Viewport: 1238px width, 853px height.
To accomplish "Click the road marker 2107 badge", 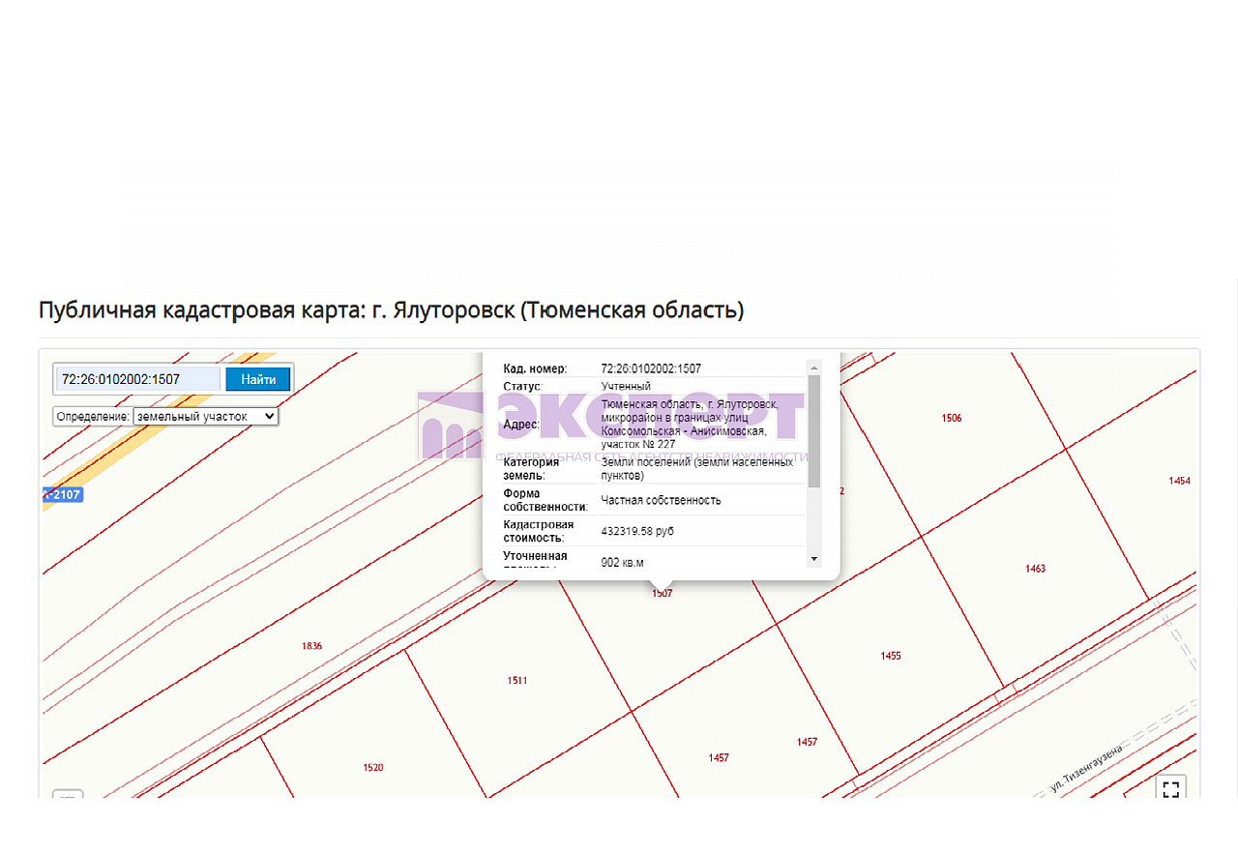I will [63, 495].
